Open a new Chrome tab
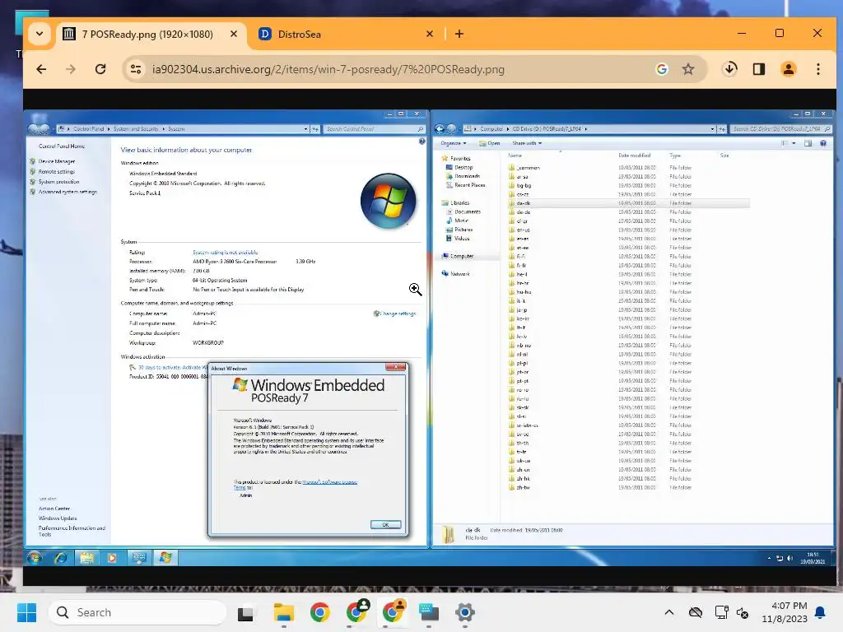Screen dimensions: 843x632 (x=459, y=34)
